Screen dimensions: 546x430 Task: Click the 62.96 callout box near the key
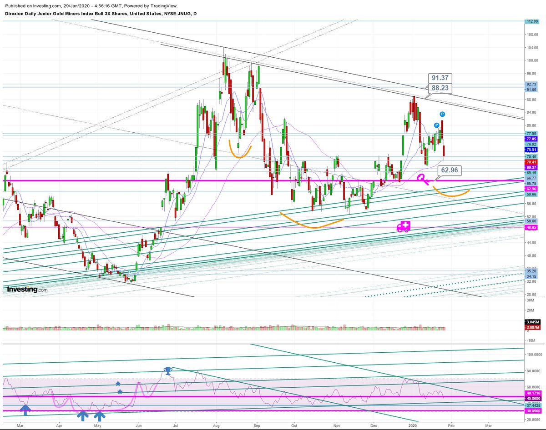[x=449, y=171]
